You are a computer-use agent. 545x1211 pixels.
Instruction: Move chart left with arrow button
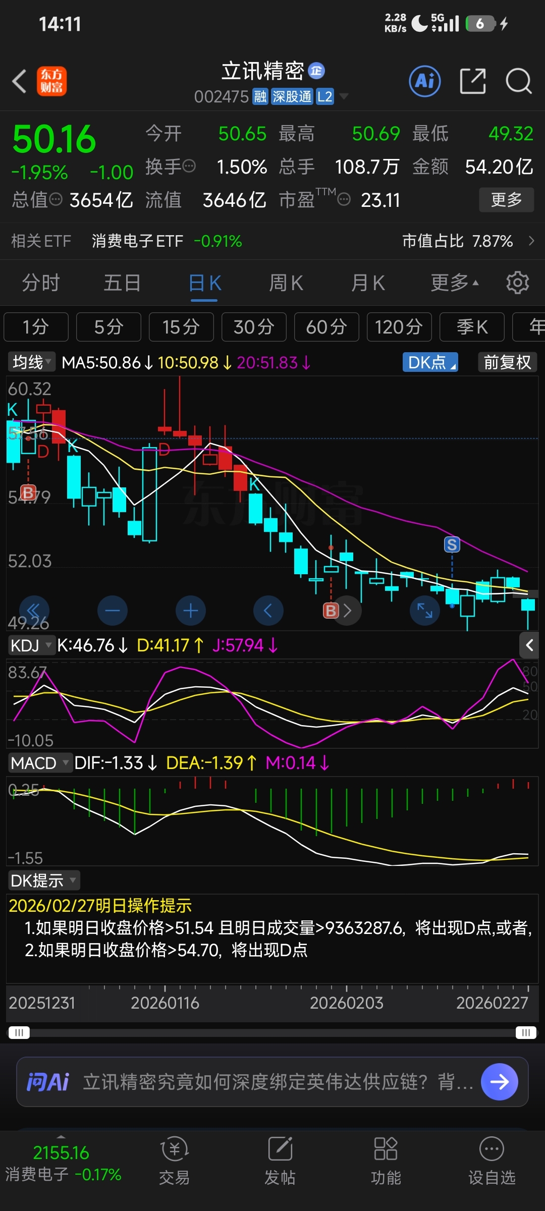268,611
